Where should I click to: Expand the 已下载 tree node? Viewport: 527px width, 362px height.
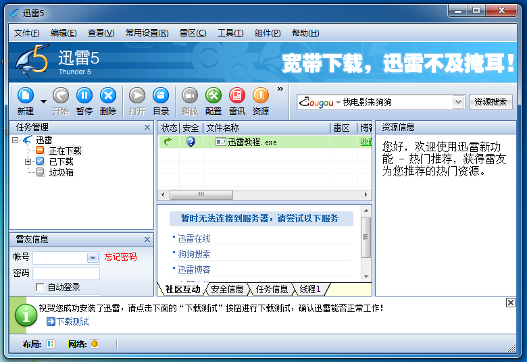click(x=28, y=161)
